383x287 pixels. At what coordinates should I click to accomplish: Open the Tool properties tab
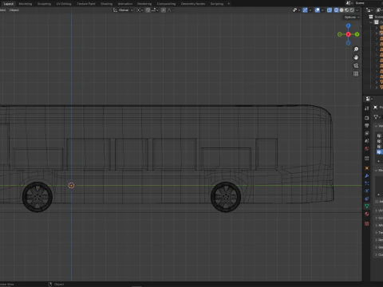[x=367, y=108]
